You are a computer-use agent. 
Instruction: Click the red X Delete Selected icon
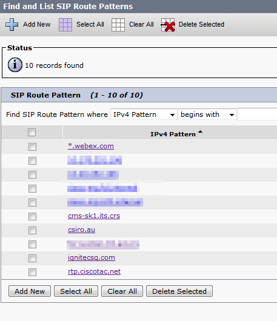[x=168, y=25]
